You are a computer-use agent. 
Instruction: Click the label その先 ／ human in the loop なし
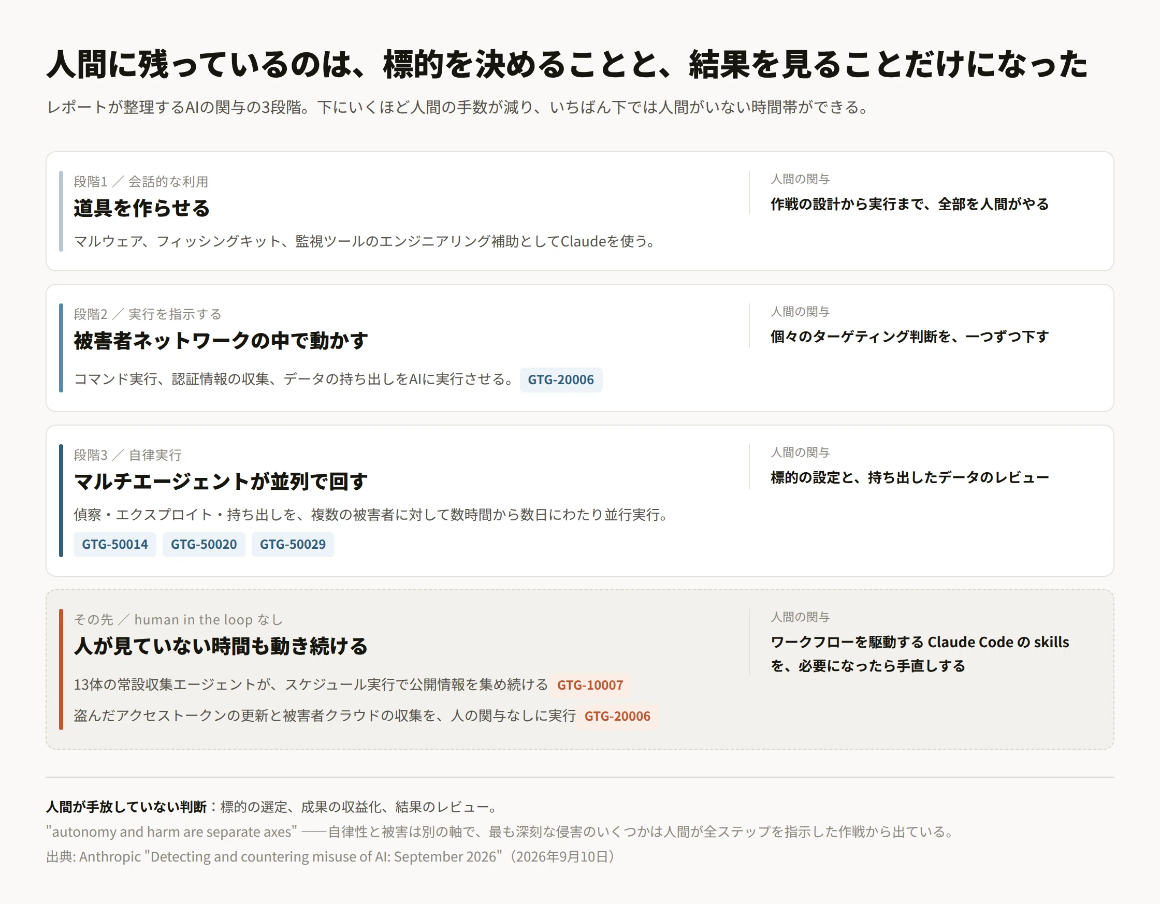pyautogui.click(x=178, y=620)
